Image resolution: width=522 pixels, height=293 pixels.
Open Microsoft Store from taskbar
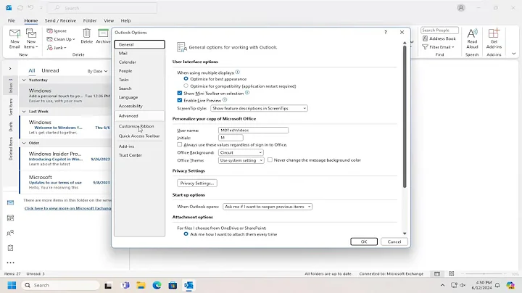[173, 285]
